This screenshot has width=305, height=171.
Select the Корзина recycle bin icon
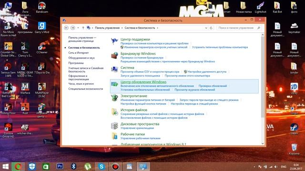[294, 149]
